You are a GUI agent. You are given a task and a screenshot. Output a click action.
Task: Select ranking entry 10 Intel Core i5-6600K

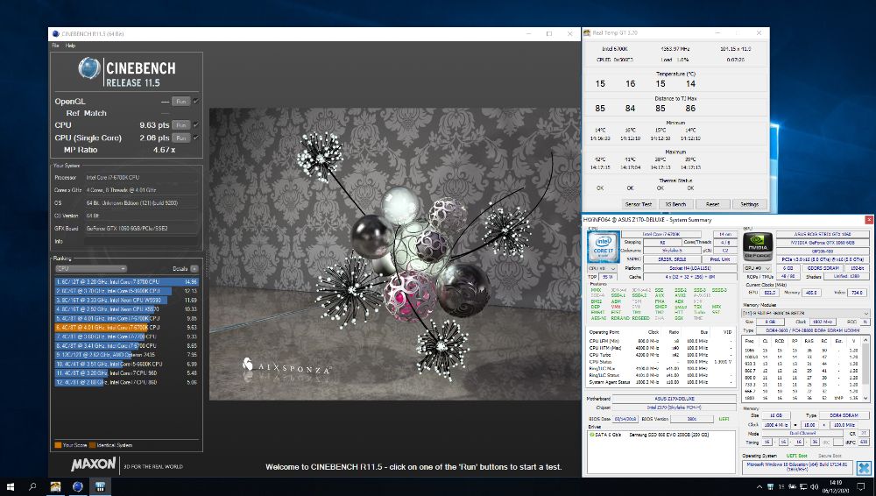[x=126, y=364]
